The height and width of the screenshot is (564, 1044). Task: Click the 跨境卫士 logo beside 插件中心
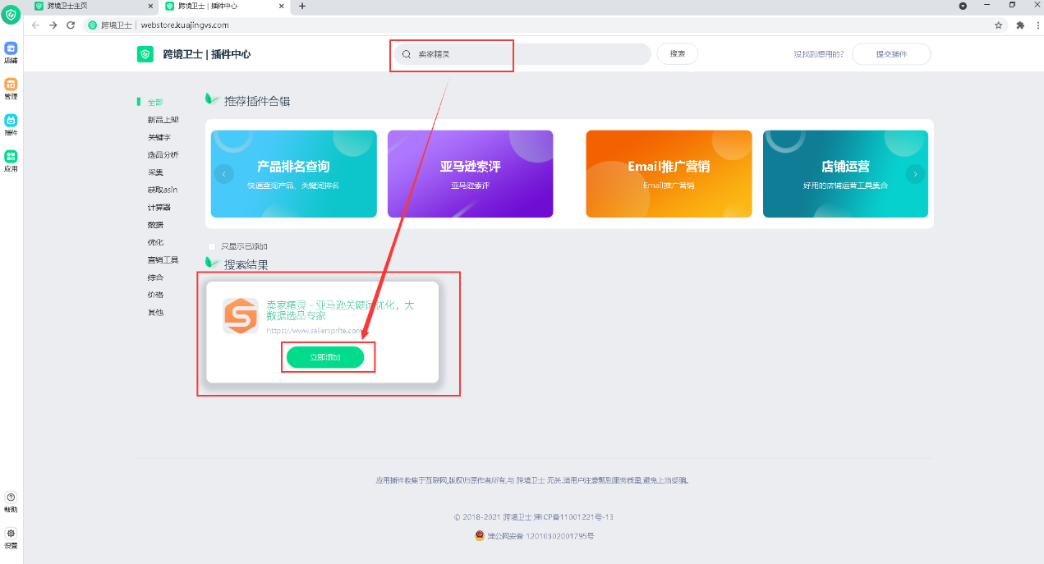point(145,54)
